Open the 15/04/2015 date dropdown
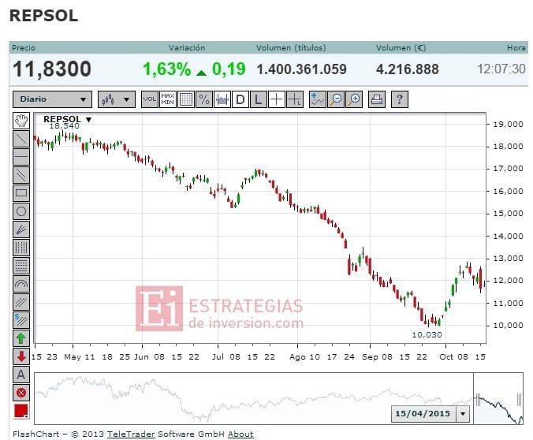The image size is (533, 440). [463, 414]
